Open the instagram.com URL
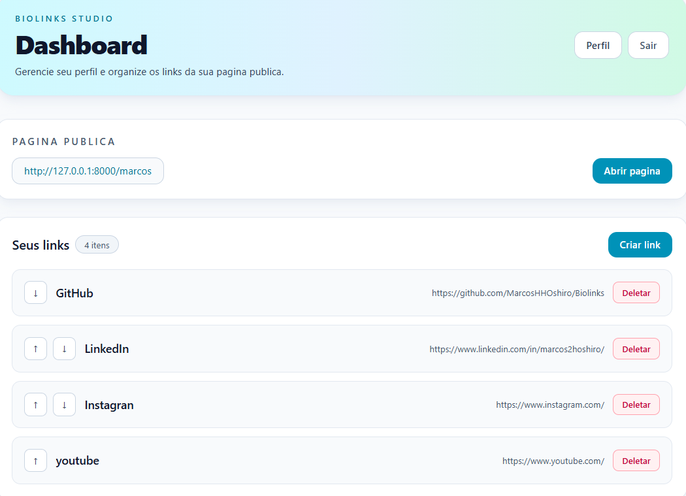 point(549,405)
